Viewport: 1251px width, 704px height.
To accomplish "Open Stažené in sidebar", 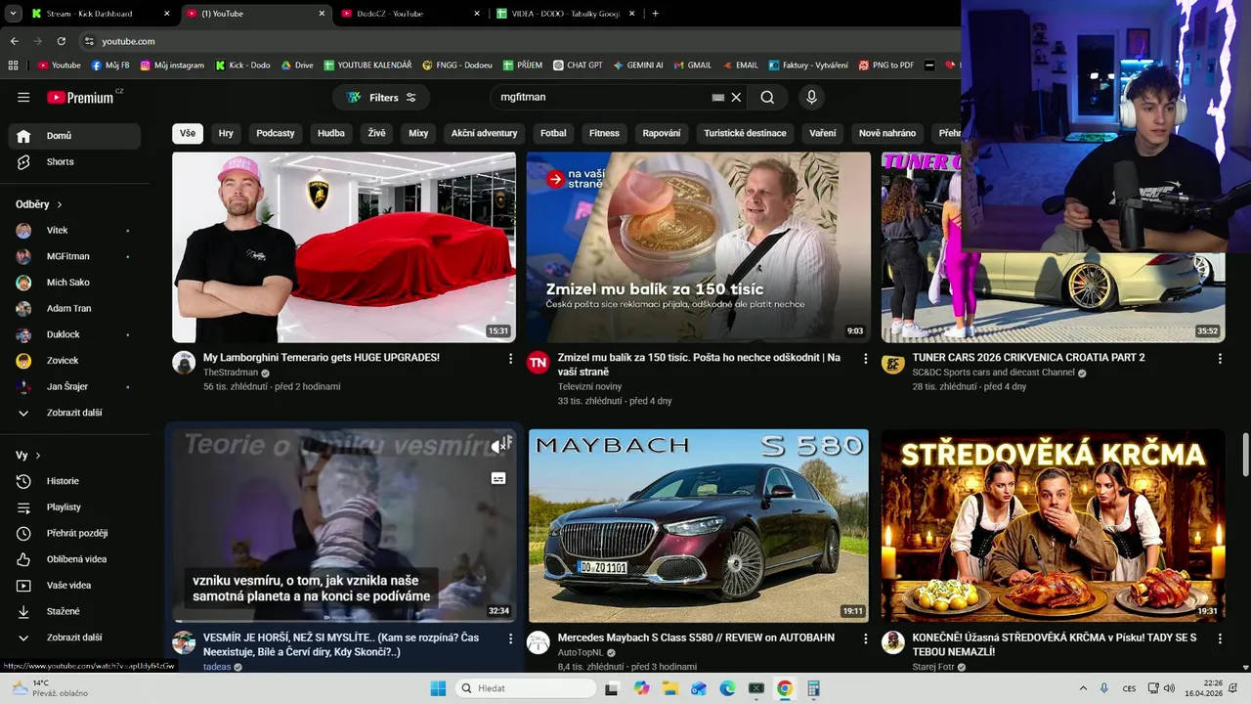I will [74, 611].
